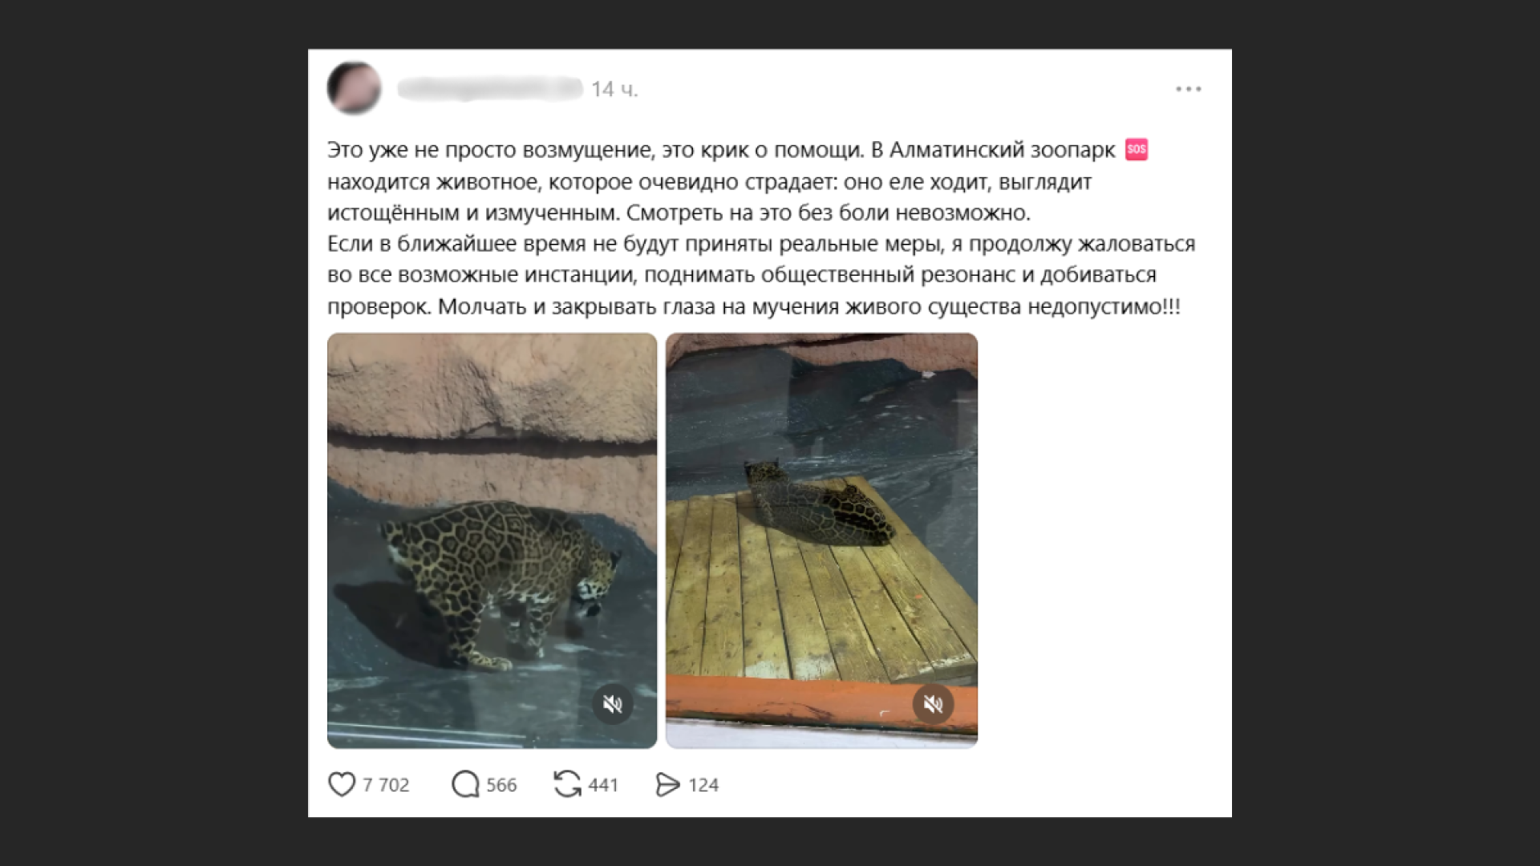Open the blurred profile avatar
Screen dimensions: 1540x866
pyautogui.click(x=354, y=88)
